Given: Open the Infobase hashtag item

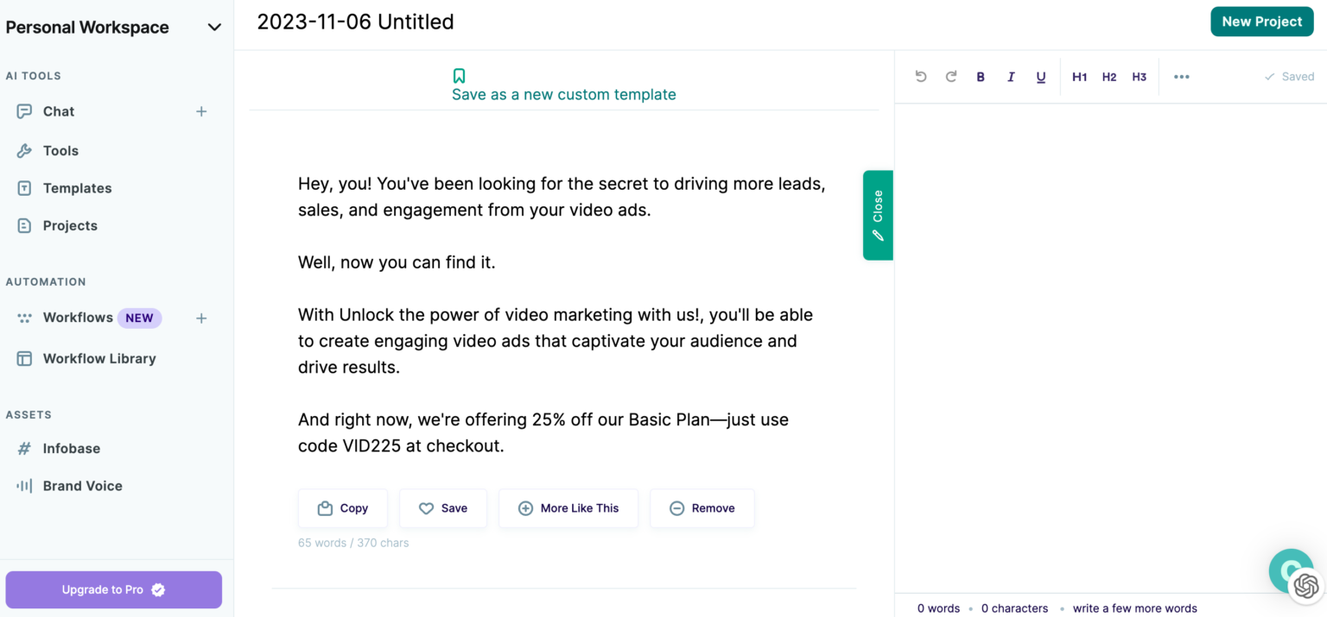Looking at the screenshot, I should click(x=71, y=449).
